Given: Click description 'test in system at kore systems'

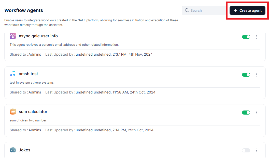Looking at the screenshot, I should click(x=32, y=83).
